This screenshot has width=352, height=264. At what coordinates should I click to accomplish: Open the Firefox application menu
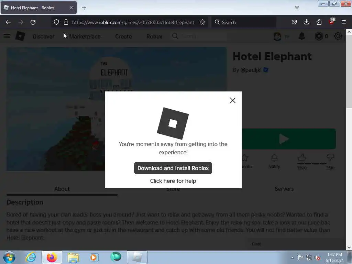pos(344,22)
